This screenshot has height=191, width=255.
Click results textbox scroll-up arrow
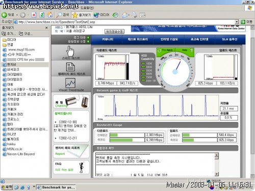(216, 155)
